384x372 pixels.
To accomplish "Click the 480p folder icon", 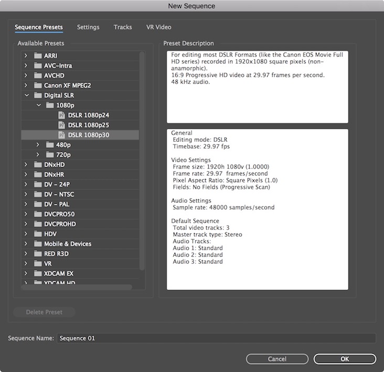I will pos(50,144).
